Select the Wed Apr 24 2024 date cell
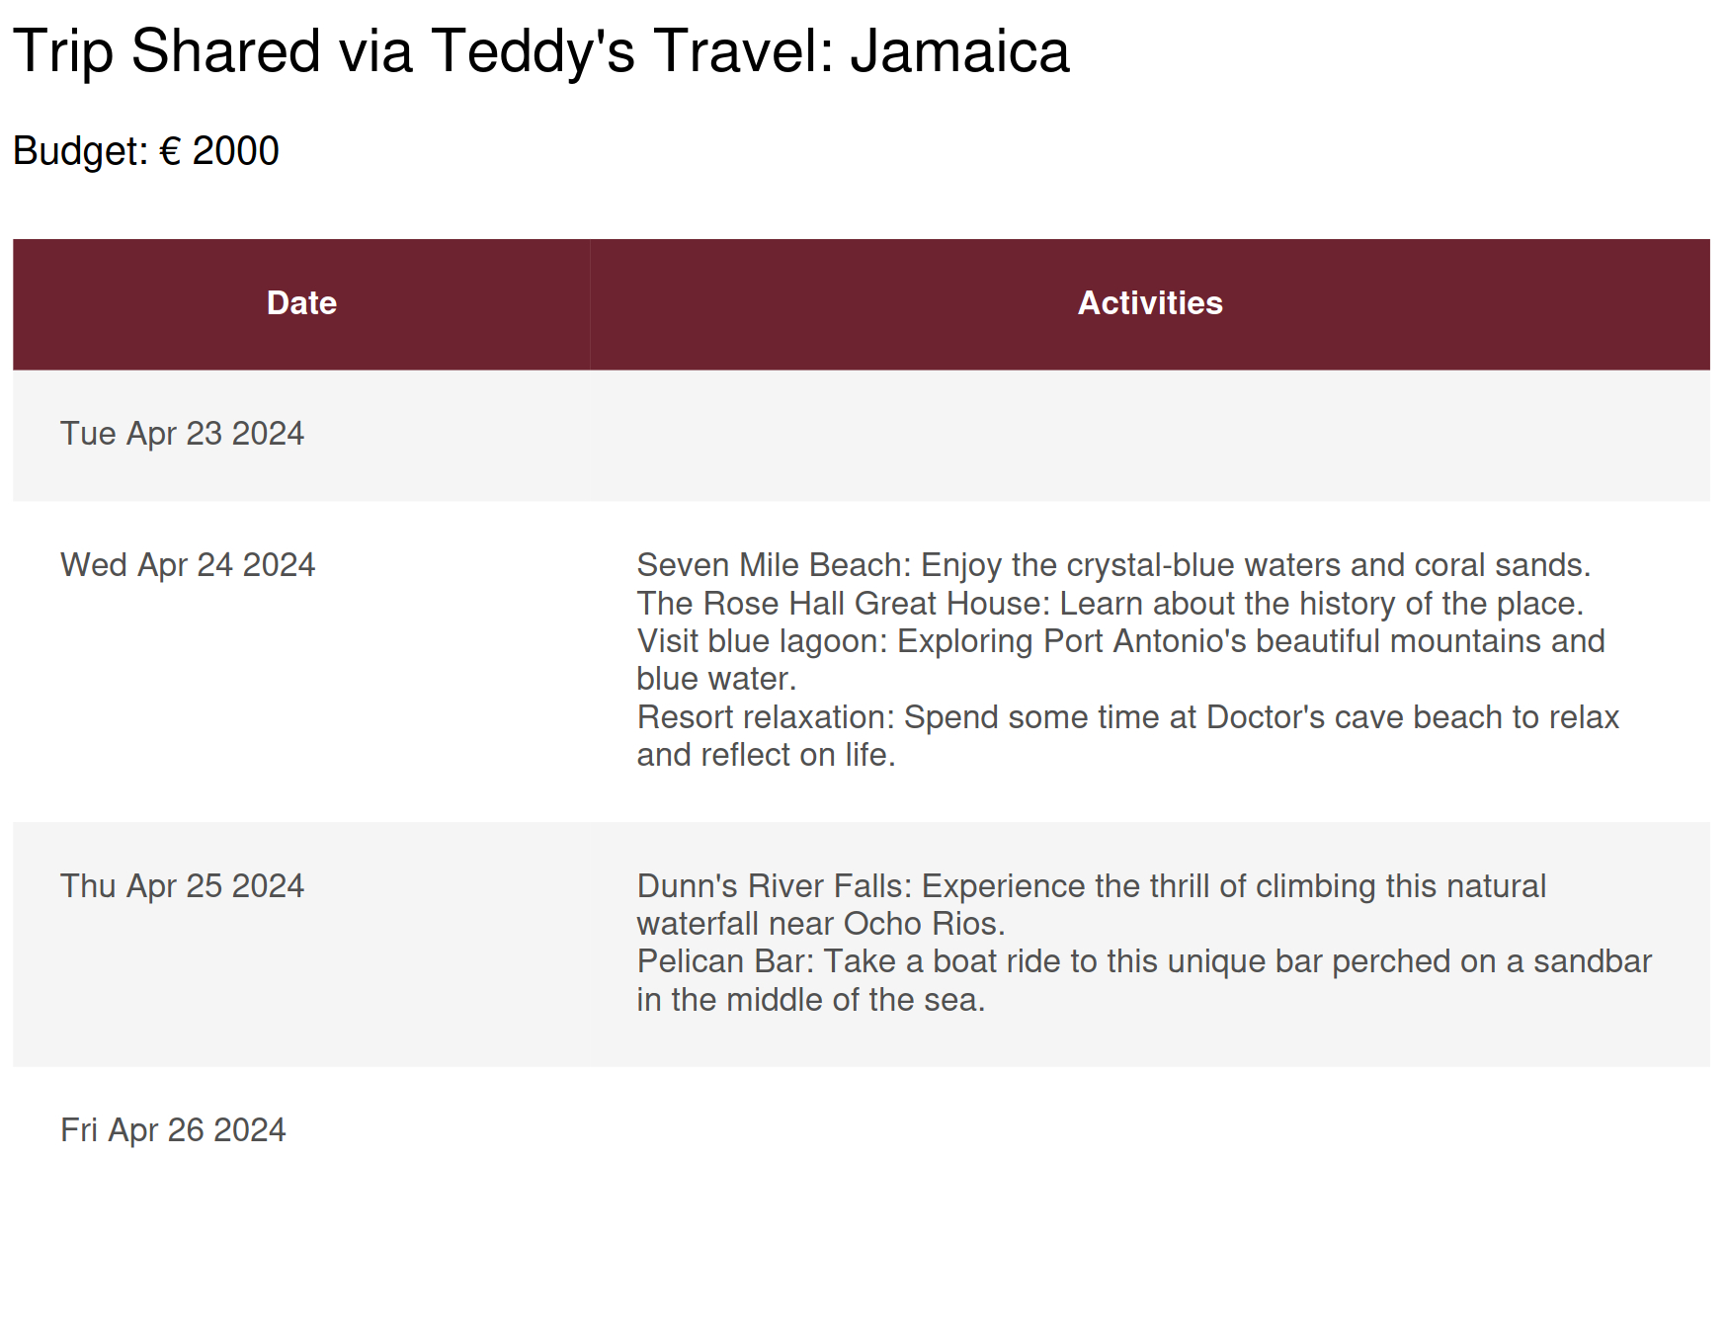The image size is (1728, 1324). point(188,565)
